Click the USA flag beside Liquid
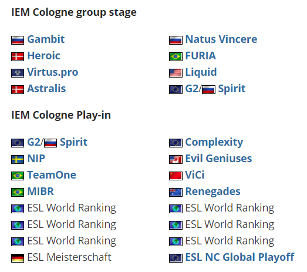The image size is (307, 272). pyautogui.click(x=176, y=73)
